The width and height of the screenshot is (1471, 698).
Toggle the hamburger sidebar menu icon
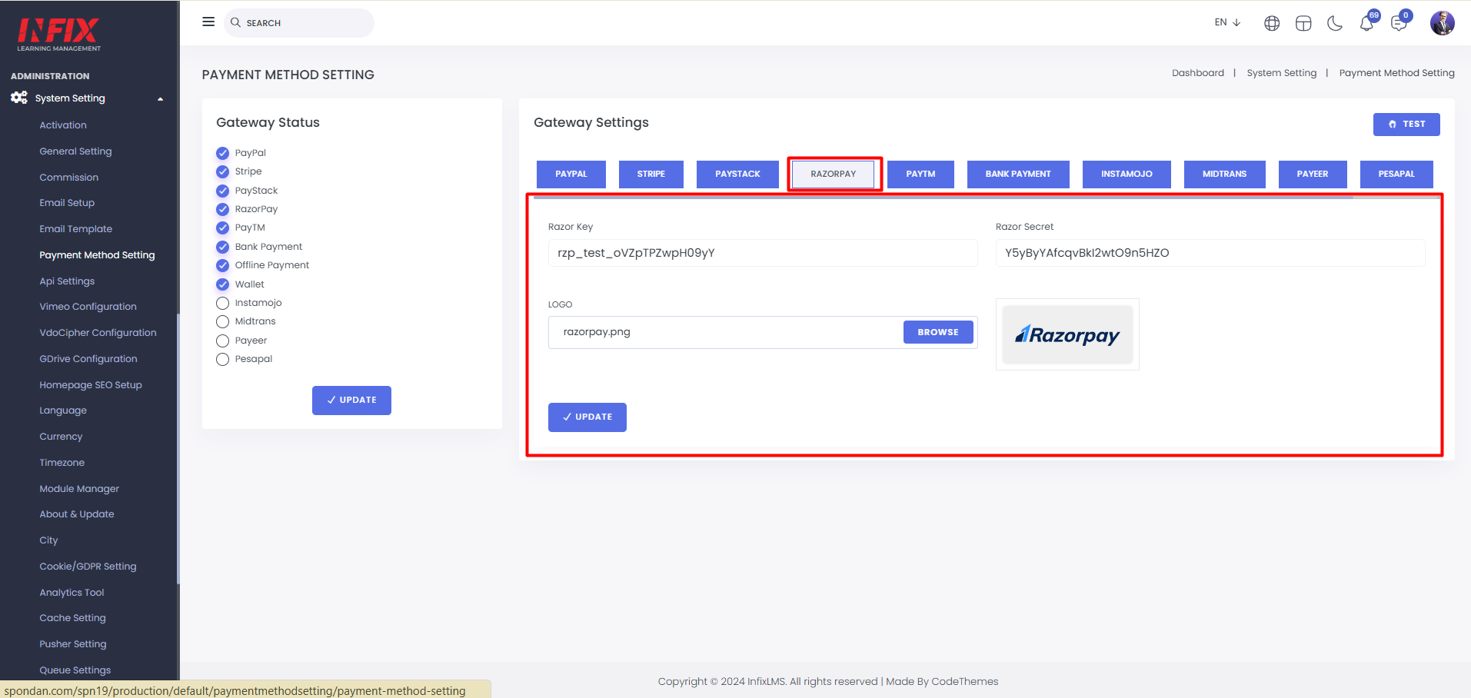pos(208,22)
